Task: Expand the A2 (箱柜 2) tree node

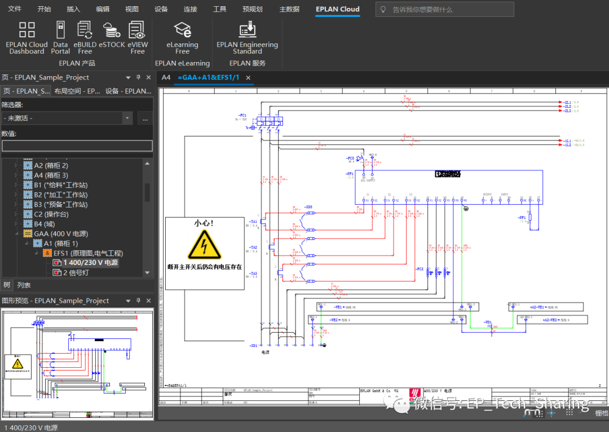Action: point(16,166)
